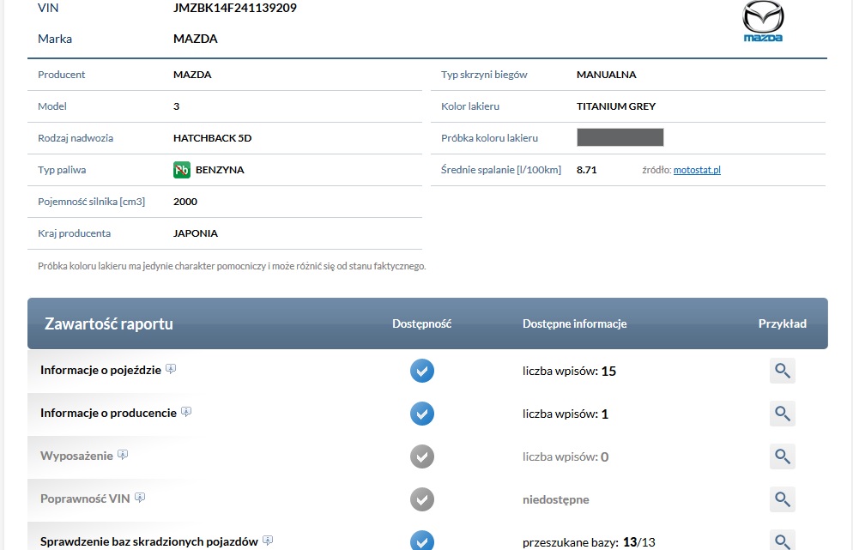
Task: Expand info tooltip beside Sprawdzenie baz skradzionych pojazdów
Action: click(268, 541)
